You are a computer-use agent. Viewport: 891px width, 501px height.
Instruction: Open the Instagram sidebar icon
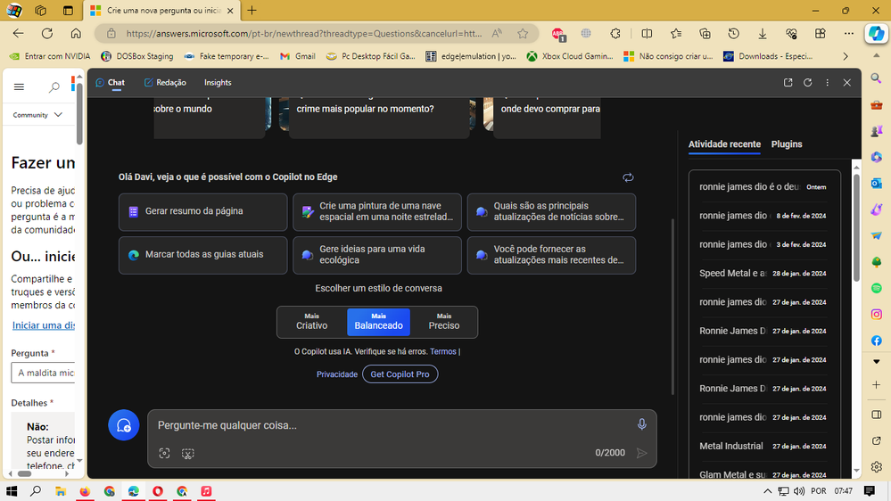point(876,314)
